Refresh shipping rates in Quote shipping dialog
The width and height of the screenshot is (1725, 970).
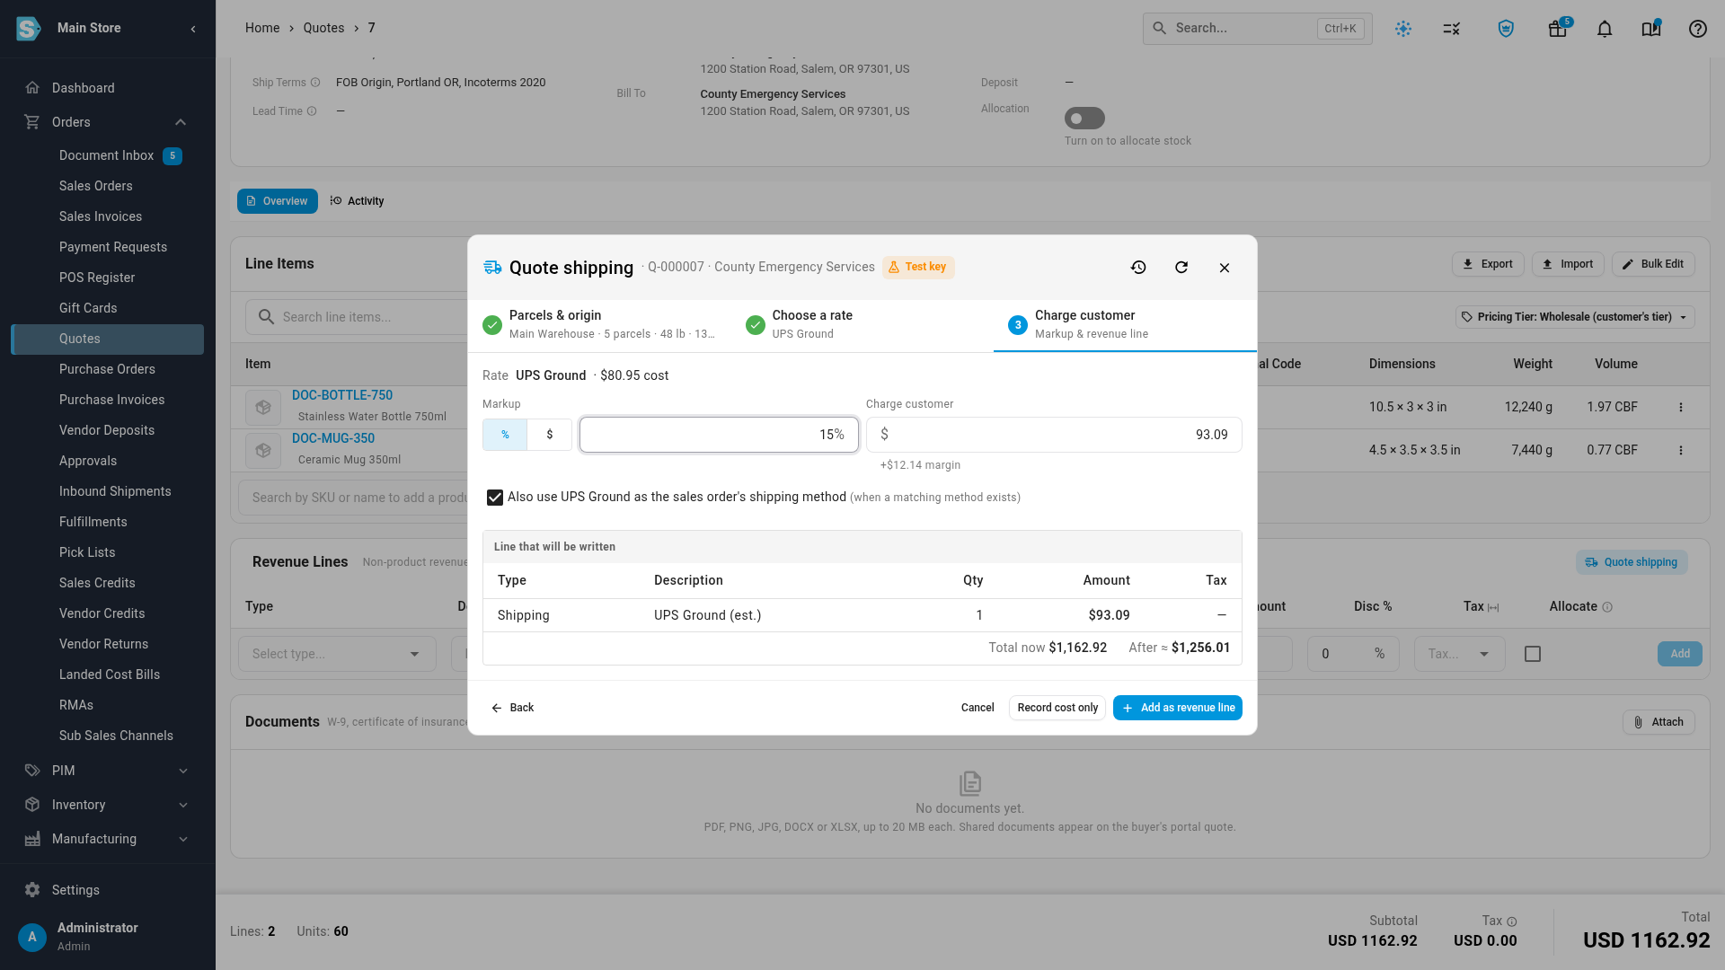pos(1181,268)
